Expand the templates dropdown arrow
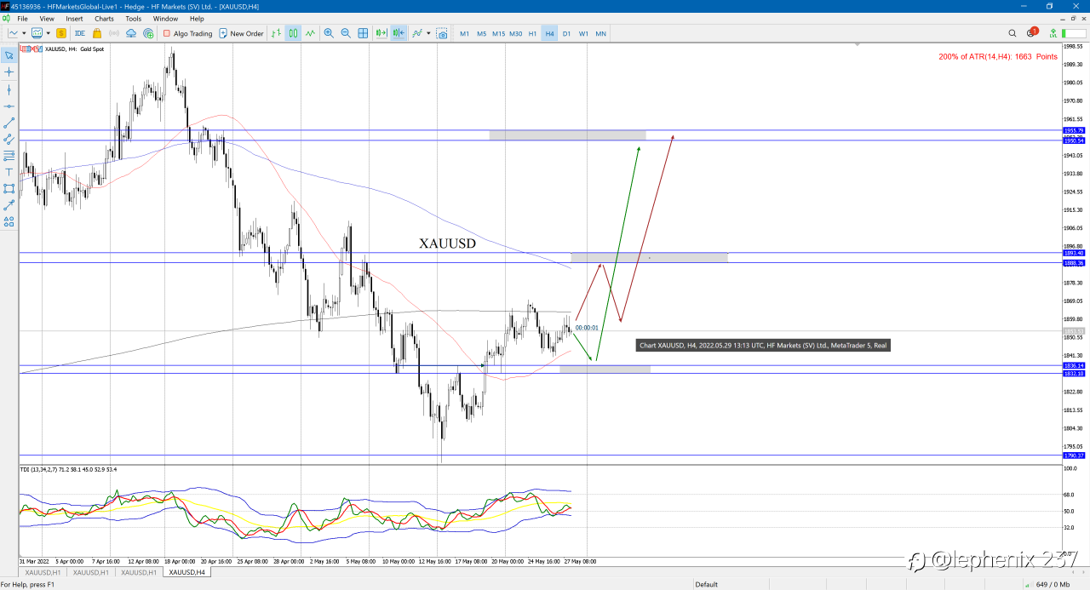The height and width of the screenshot is (590, 1090). (49, 33)
